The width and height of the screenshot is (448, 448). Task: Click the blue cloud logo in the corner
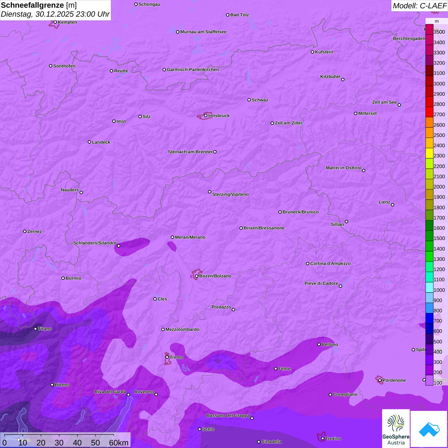(429, 429)
